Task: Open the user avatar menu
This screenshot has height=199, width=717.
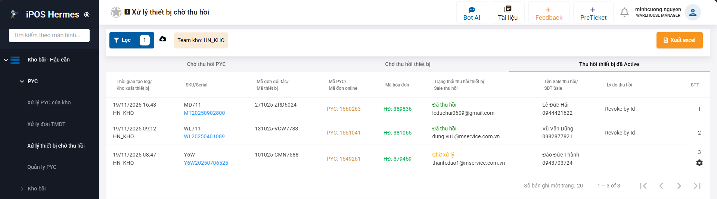Action: (693, 12)
